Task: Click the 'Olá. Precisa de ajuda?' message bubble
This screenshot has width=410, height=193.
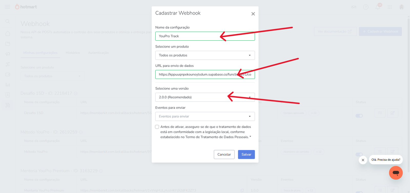Action: pos(386,160)
